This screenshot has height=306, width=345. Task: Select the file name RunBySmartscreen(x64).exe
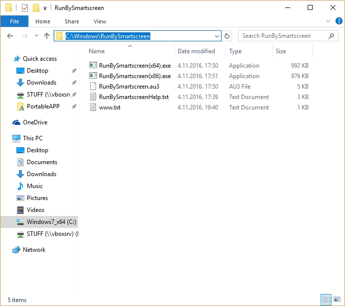(x=135, y=66)
